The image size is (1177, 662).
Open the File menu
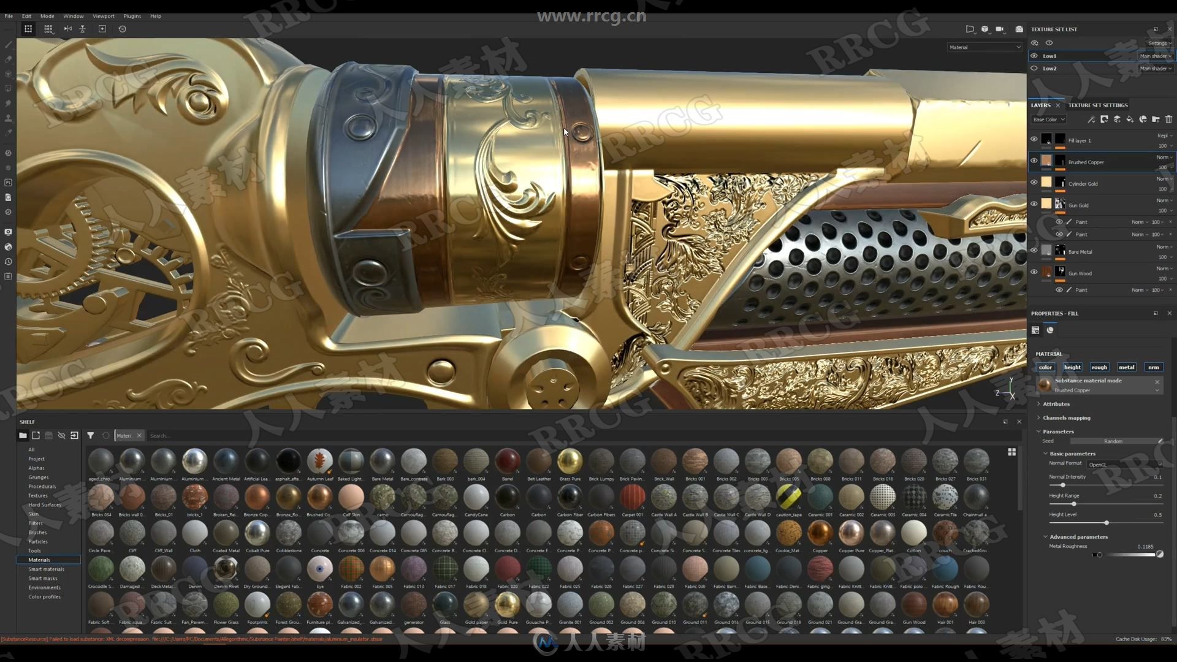click(9, 16)
